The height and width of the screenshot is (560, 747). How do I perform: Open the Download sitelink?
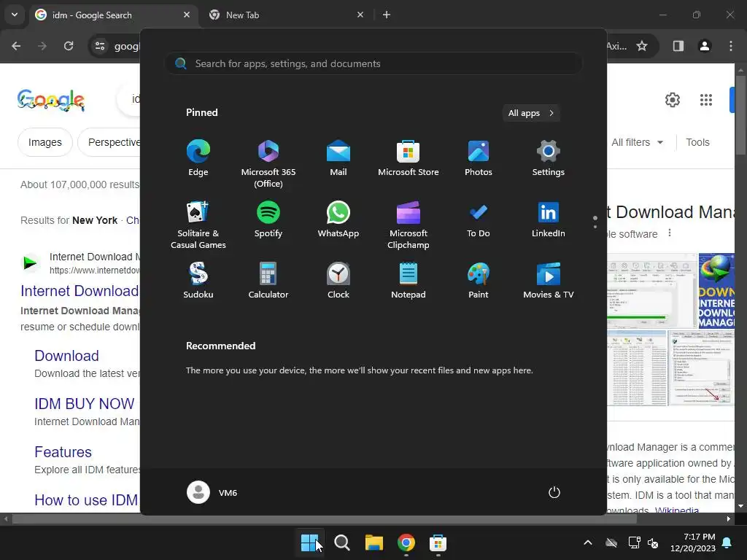66,356
